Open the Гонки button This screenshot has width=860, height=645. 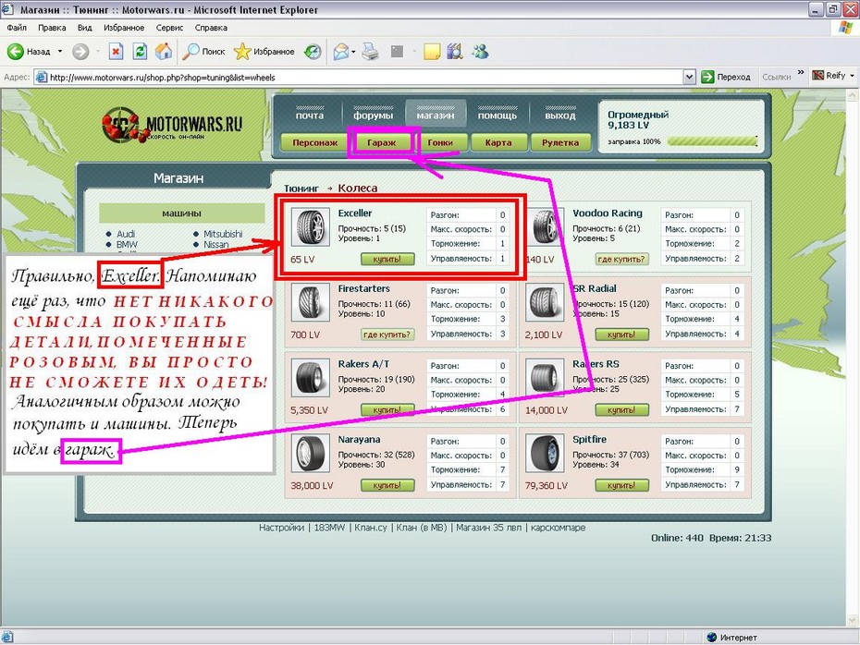click(x=440, y=142)
